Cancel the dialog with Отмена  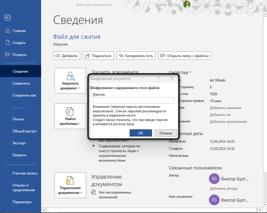click(x=165, y=133)
